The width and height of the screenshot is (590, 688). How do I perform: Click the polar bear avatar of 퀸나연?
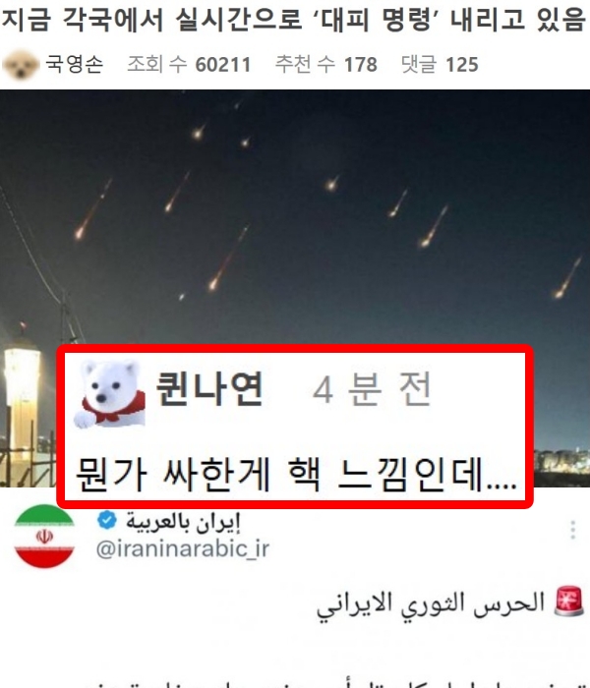coord(110,393)
